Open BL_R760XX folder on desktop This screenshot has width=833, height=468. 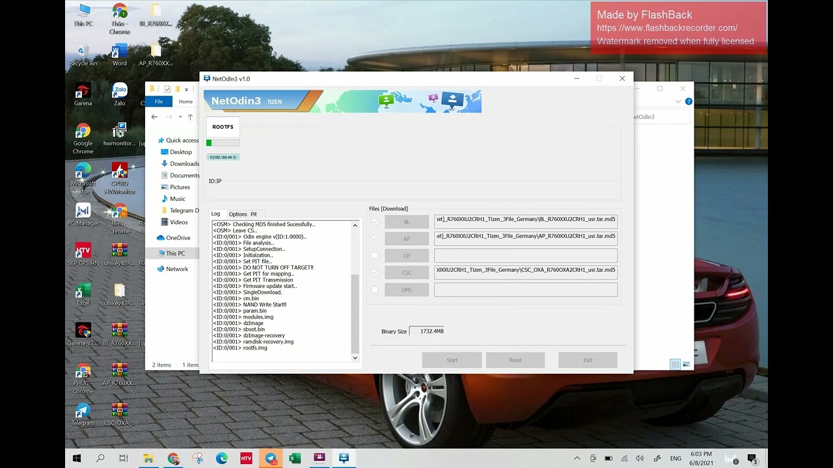click(156, 15)
